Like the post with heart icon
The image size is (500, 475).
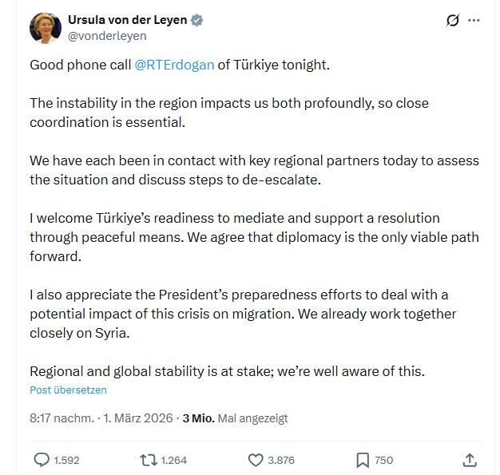(x=256, y=460)
